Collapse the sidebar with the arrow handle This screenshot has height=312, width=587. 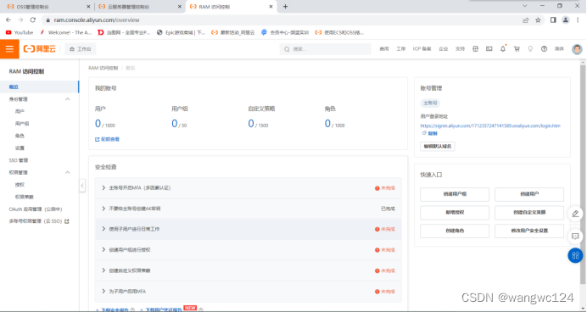(x=82, y=186)
